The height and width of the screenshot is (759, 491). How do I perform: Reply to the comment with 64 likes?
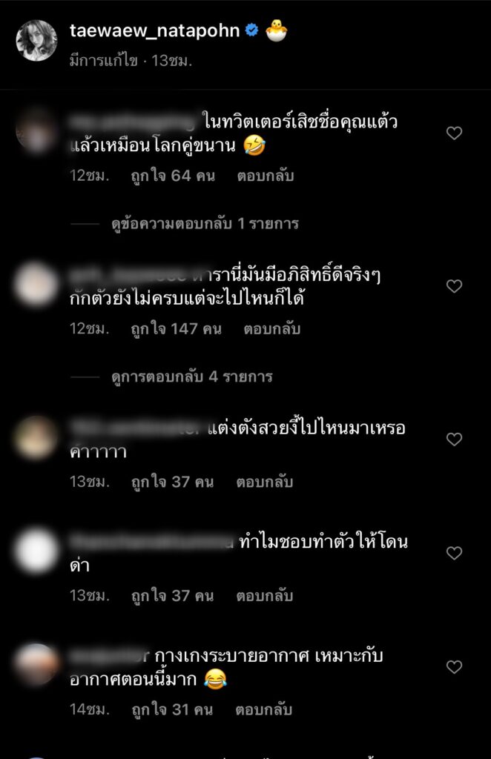click(x=266, y=176)
